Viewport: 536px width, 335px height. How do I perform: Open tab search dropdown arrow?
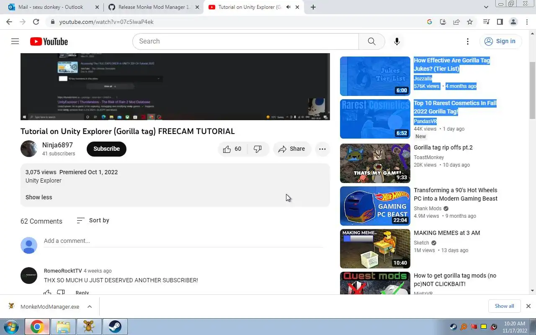pos(486,7)
